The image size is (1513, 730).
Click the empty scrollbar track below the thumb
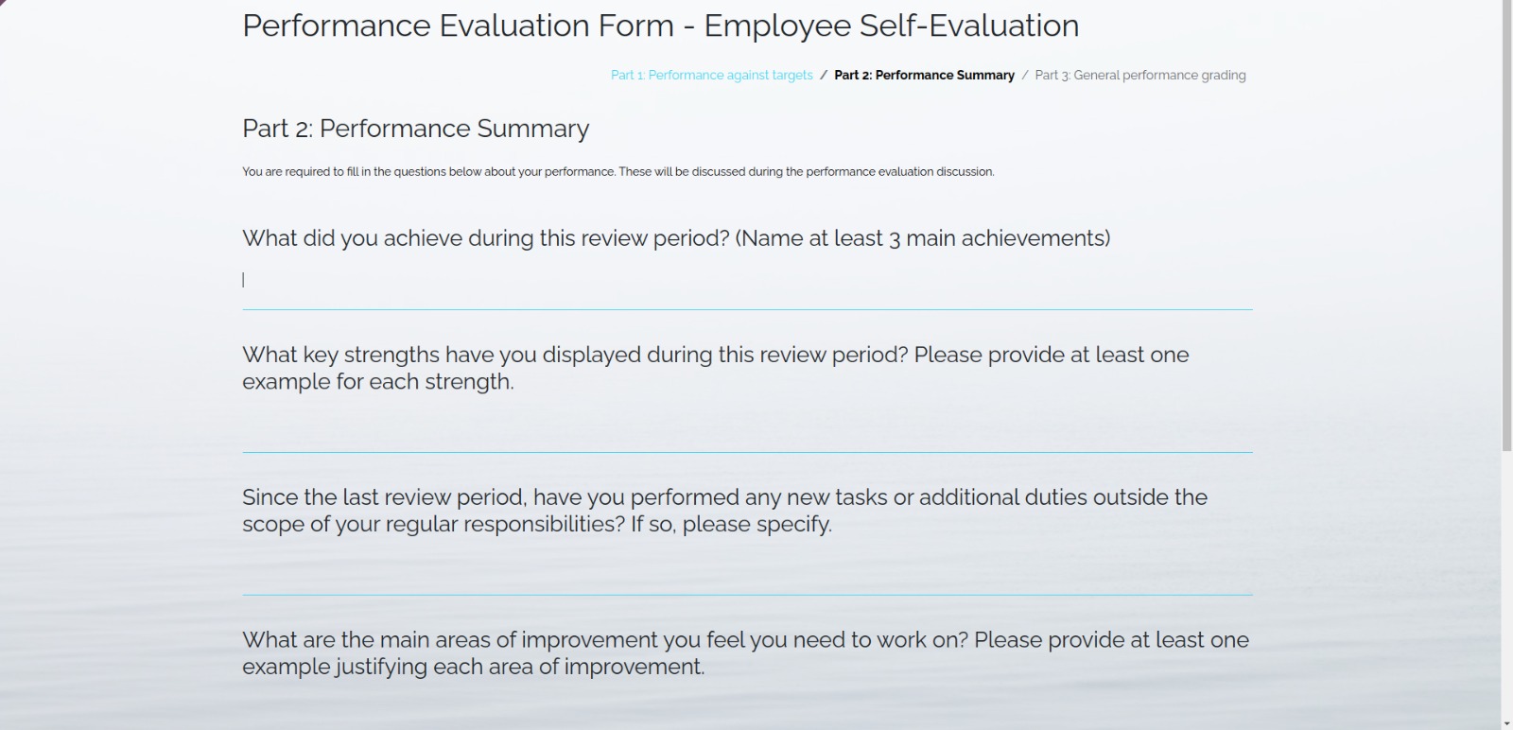click(x=1506, y=583)
